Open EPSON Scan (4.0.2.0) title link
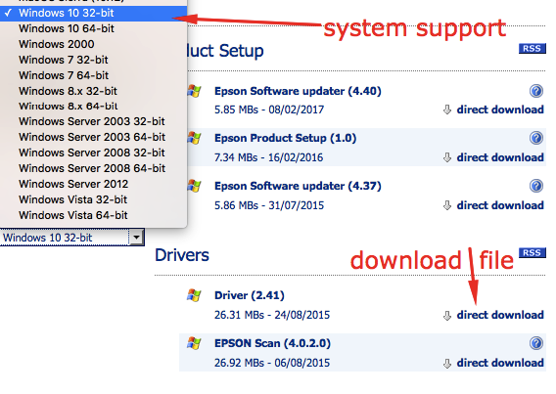Image resolution: width=556 pixels, height=394 pixels. (x=272, y=343)
